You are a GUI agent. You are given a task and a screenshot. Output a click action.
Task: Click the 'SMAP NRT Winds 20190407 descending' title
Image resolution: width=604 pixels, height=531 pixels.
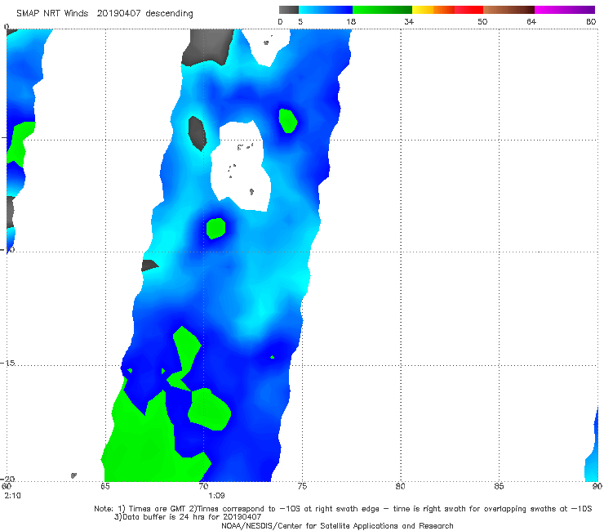[x=104, y=14]
